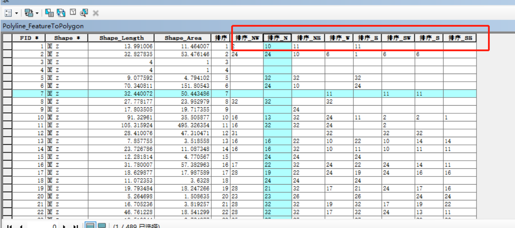Image resolution: width=515 pixels, height=228 pixels.
Task: Click Shape_Area cell 1.508635
Action: click(183, 196)
